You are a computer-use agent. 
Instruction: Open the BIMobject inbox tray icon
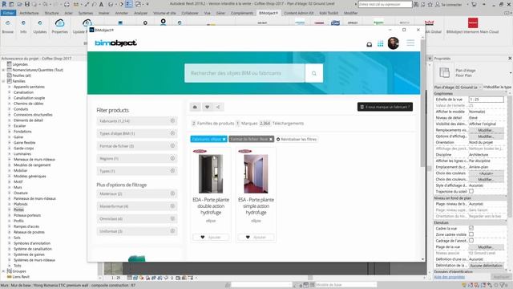tap(369, 44)
